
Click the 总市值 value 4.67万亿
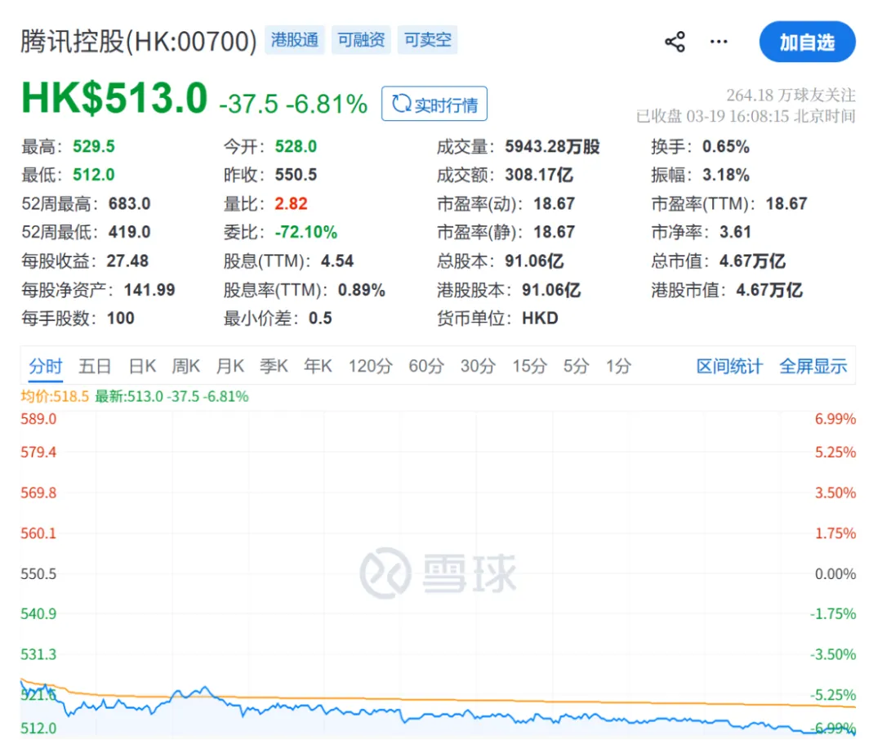click(752, 261)
